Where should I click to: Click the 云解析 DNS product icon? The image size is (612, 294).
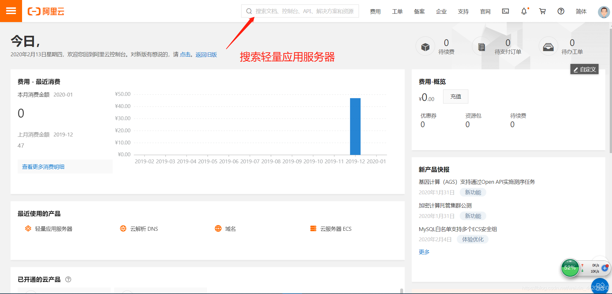coord(123,228)
